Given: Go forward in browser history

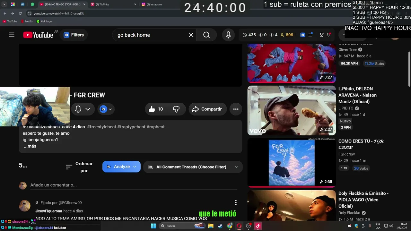Looking at the screenshot, I should click(x=13, y=13).
